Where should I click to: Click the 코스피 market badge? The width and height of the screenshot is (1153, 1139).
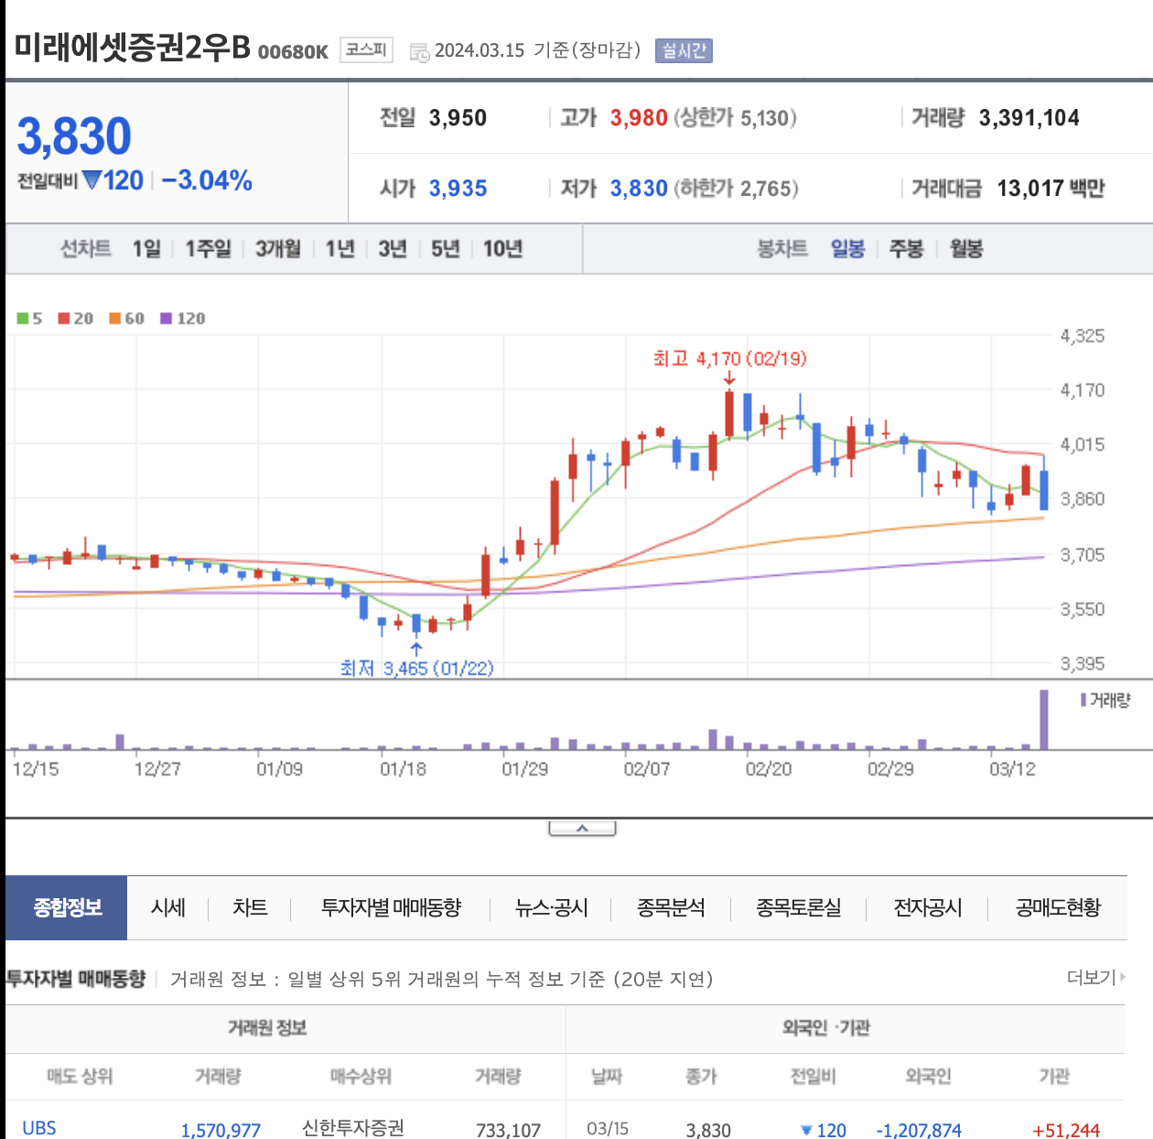[366, 49]
